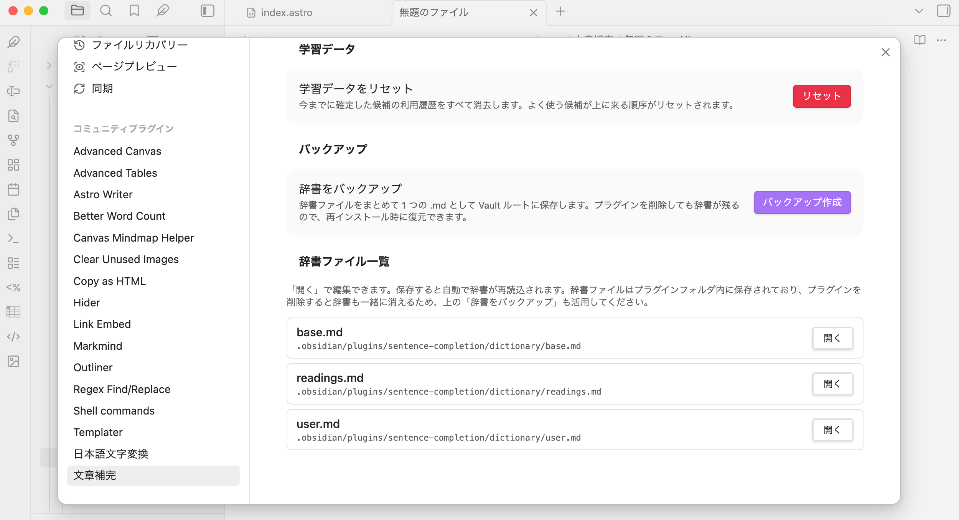This screenshot has width=959, height=520.
Task: Open Templater plugin settings
Action: [153, 432]
